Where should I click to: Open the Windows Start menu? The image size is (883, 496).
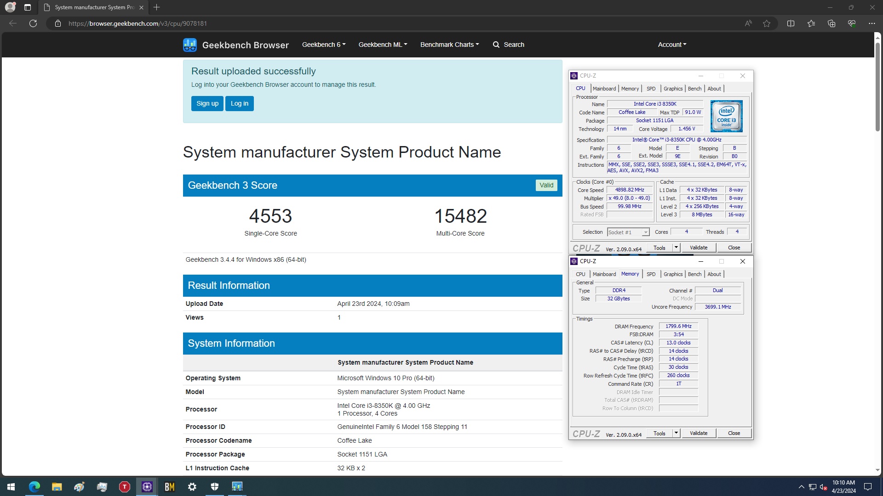(x=11, y=487)
